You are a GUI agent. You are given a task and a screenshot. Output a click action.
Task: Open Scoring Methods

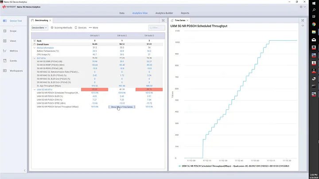62,27
